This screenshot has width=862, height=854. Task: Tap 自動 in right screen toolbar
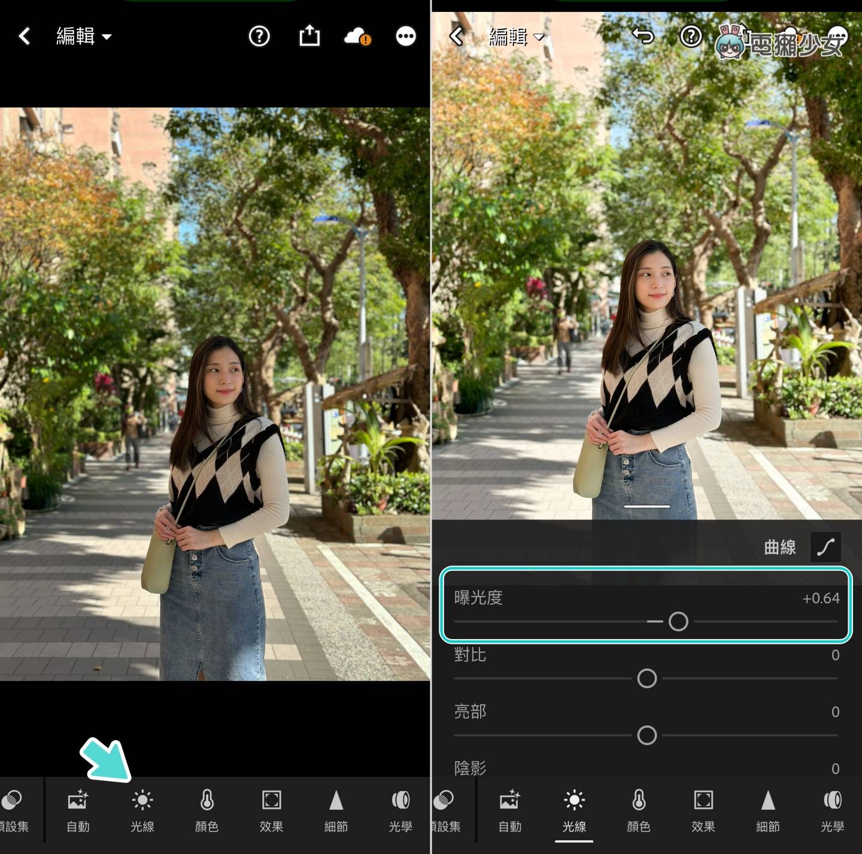pyautogui.click(x=510, y=811)
